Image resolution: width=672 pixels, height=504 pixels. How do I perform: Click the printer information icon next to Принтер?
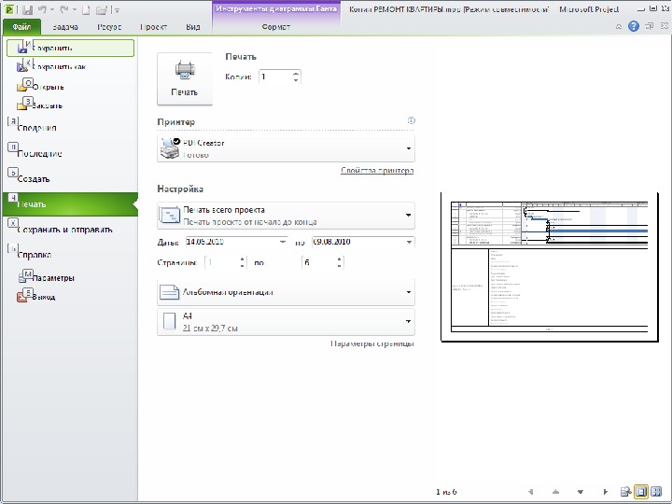[x=411, y=120]
